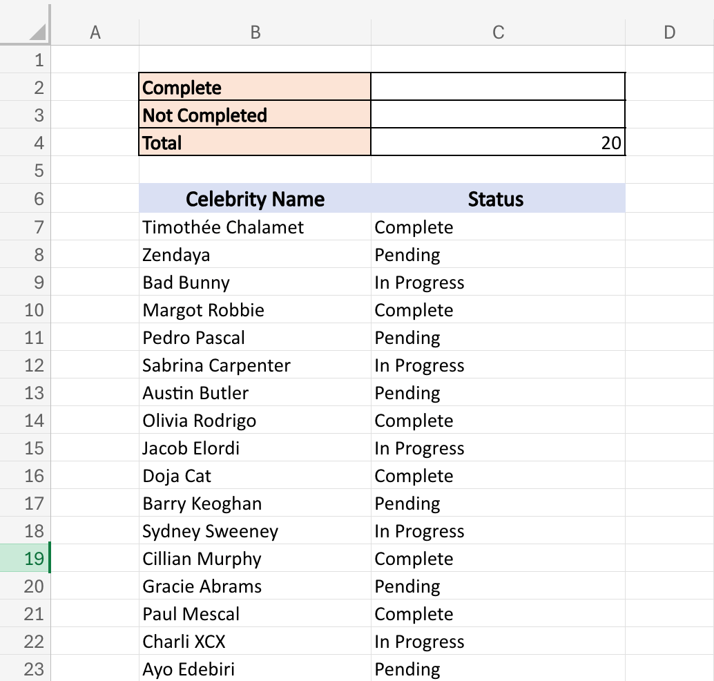Viewport: 714px width, 681px height.
Task: Select the Total value cell showing 20
Action: (498, 142)
